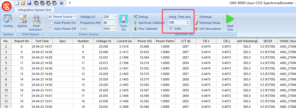
Task: Click voltage cell 25.013
Action: coord(103,63)
